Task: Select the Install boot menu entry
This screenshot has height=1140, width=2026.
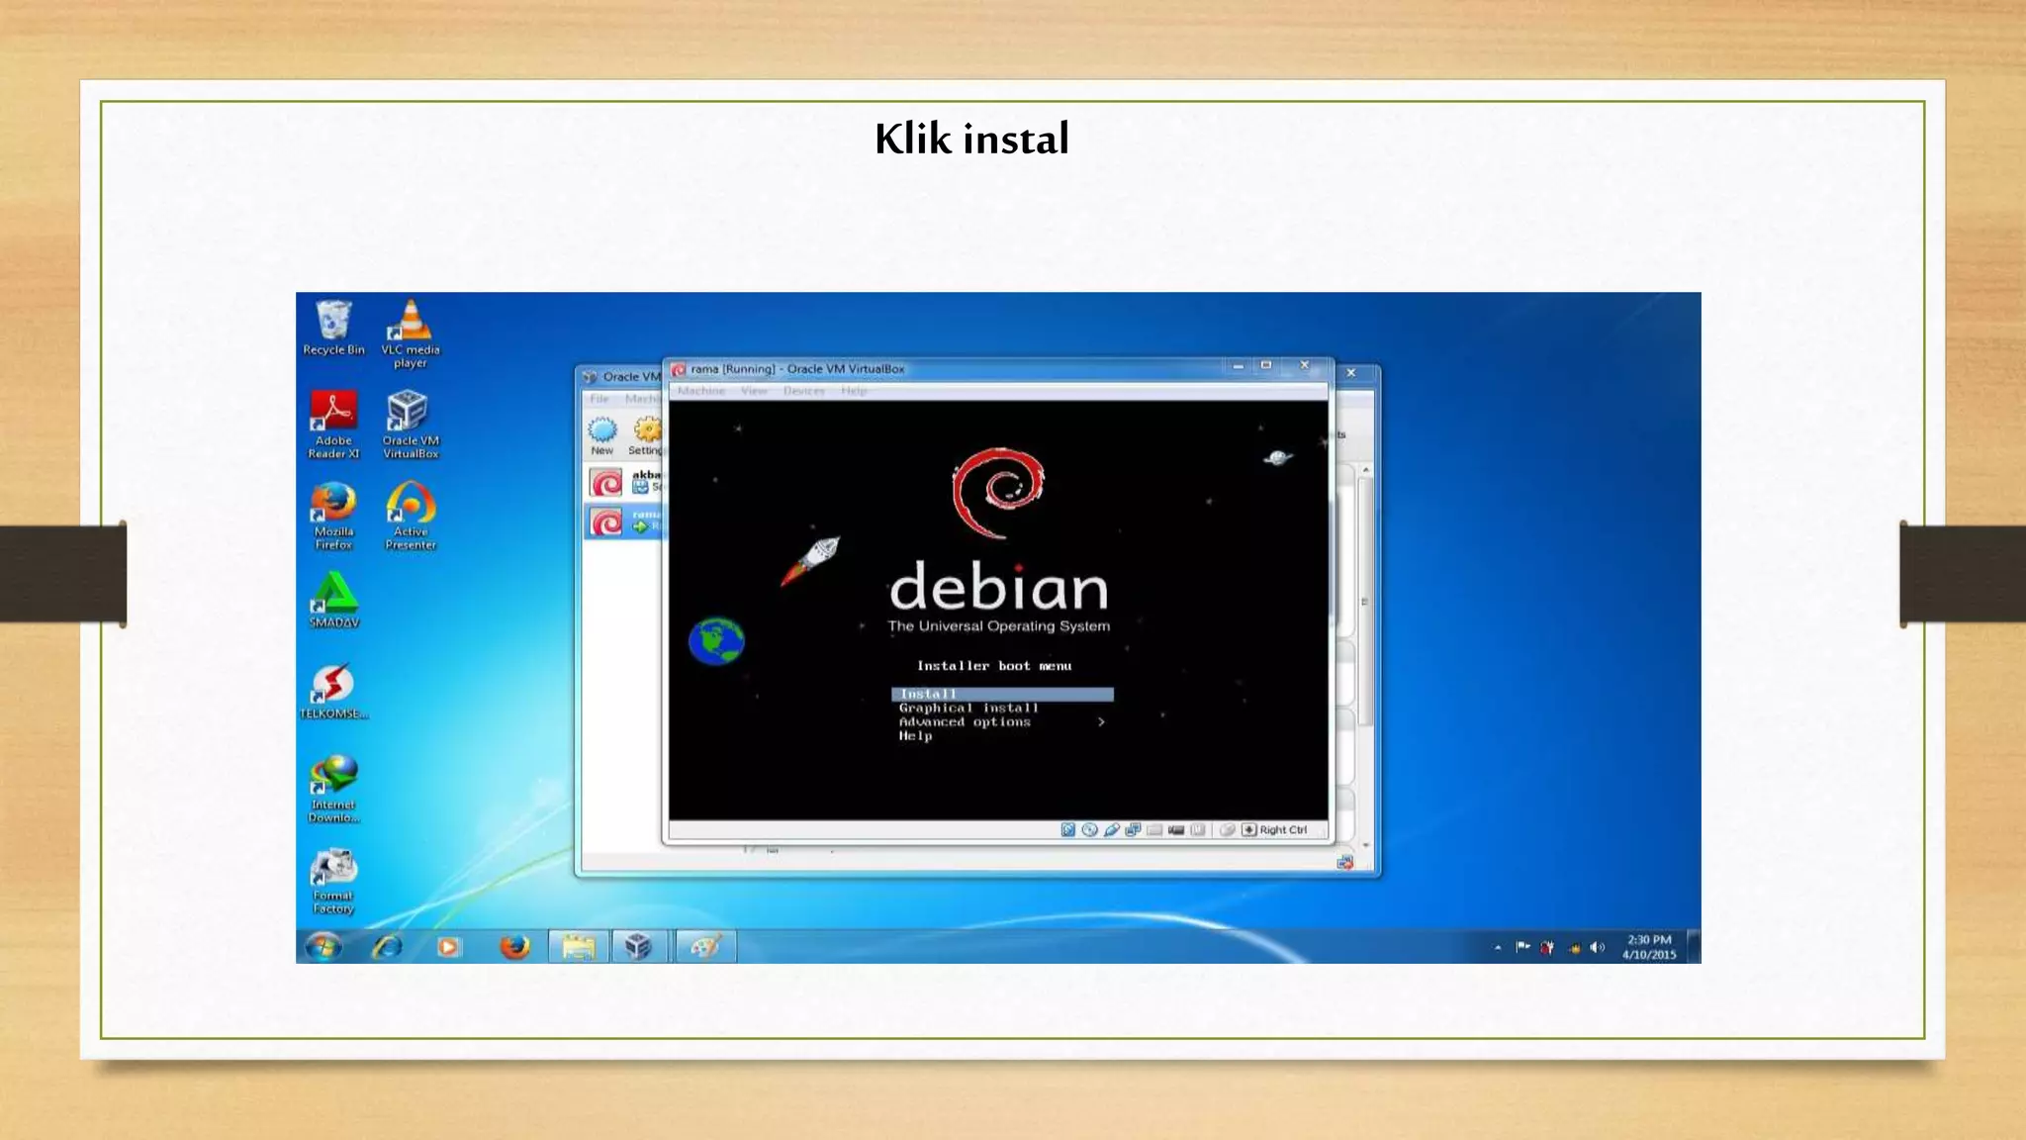Action: point(1001,694)
